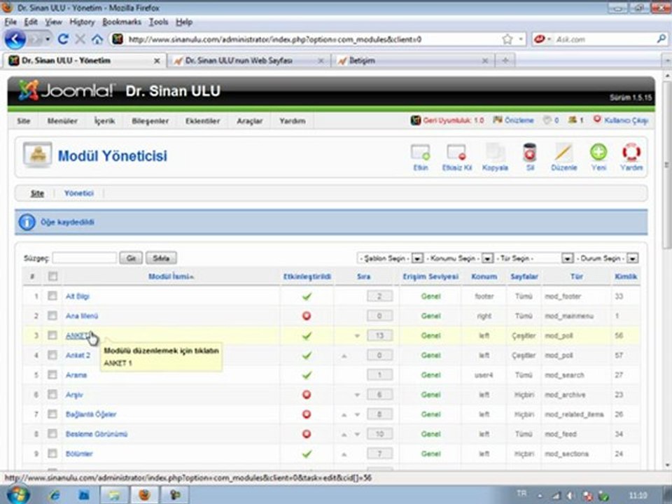The height and width of the screenshot is (504, 672).
Task: Open the Menüler menu
Action: (x=62, y=121)
